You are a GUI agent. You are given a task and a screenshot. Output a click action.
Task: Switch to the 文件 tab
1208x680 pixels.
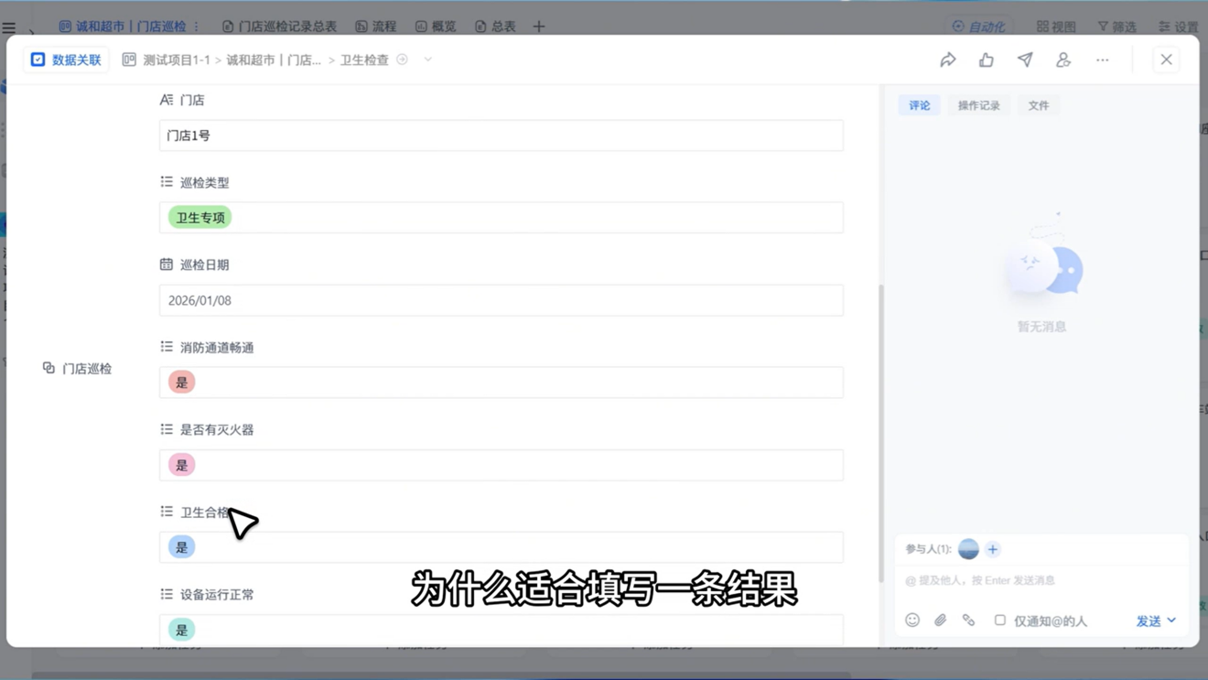[1039, 105]
